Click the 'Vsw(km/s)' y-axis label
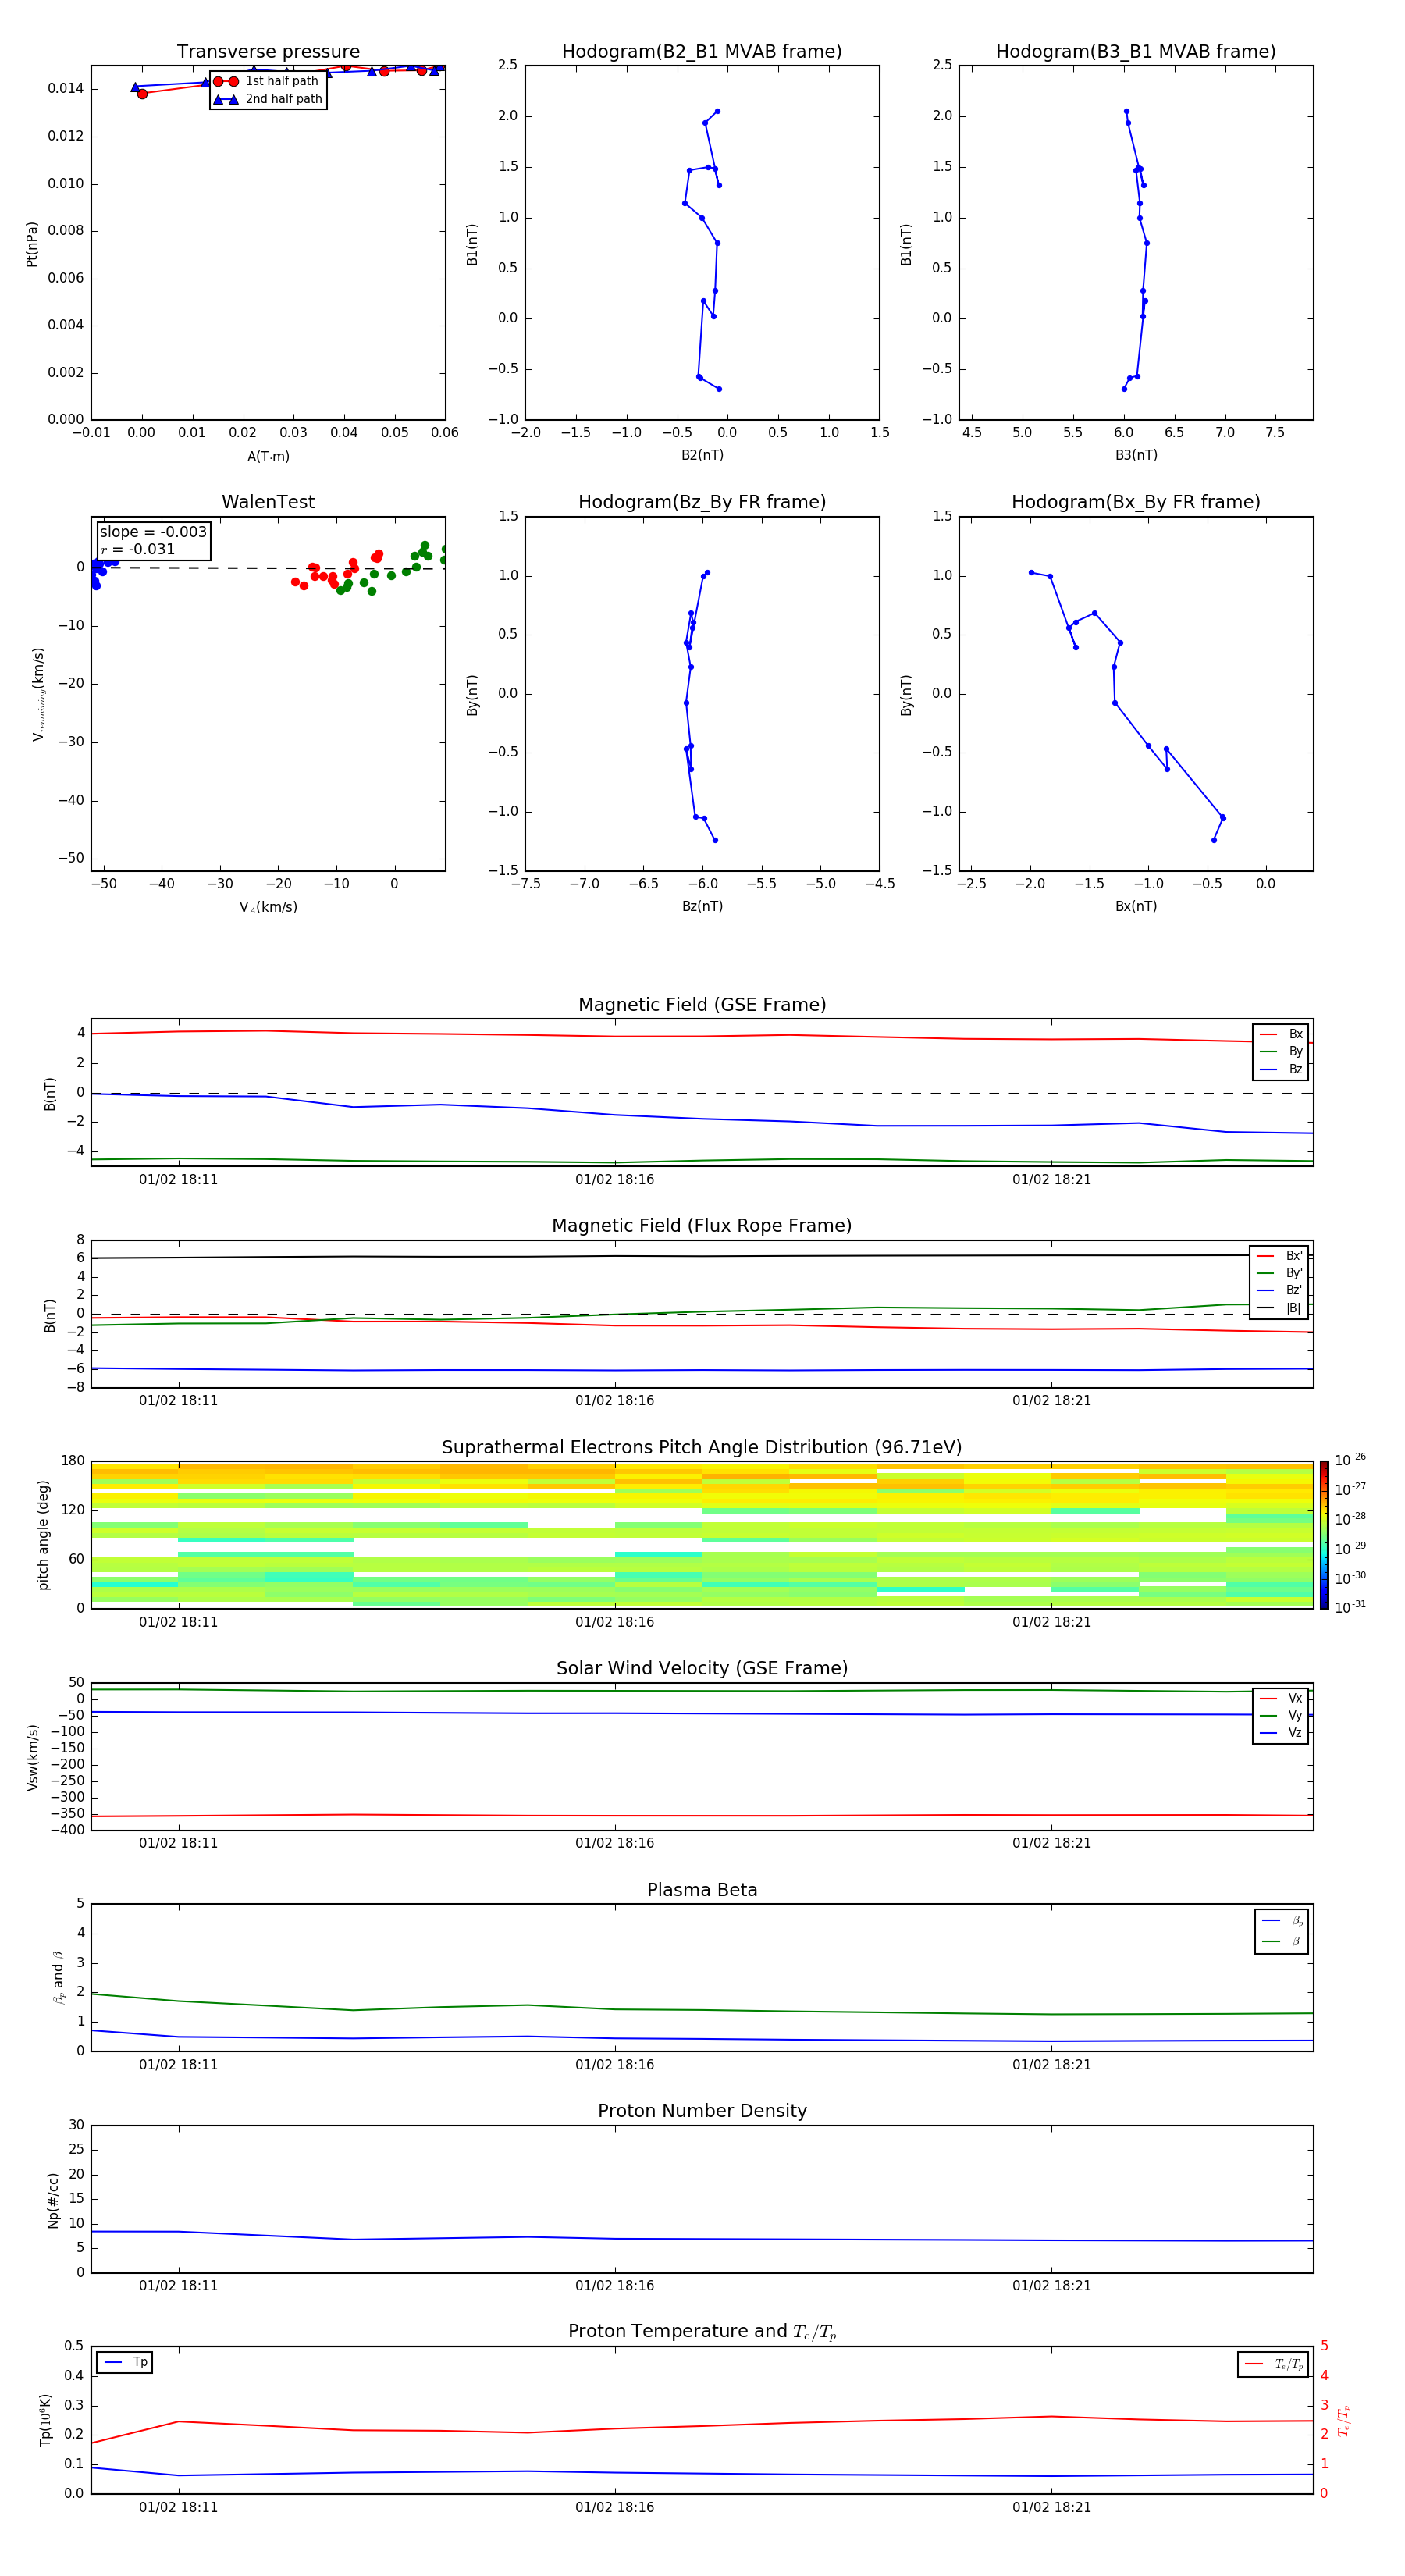The height and width of the screenshot is (2576, 1405). click(x=33, y=1757)
